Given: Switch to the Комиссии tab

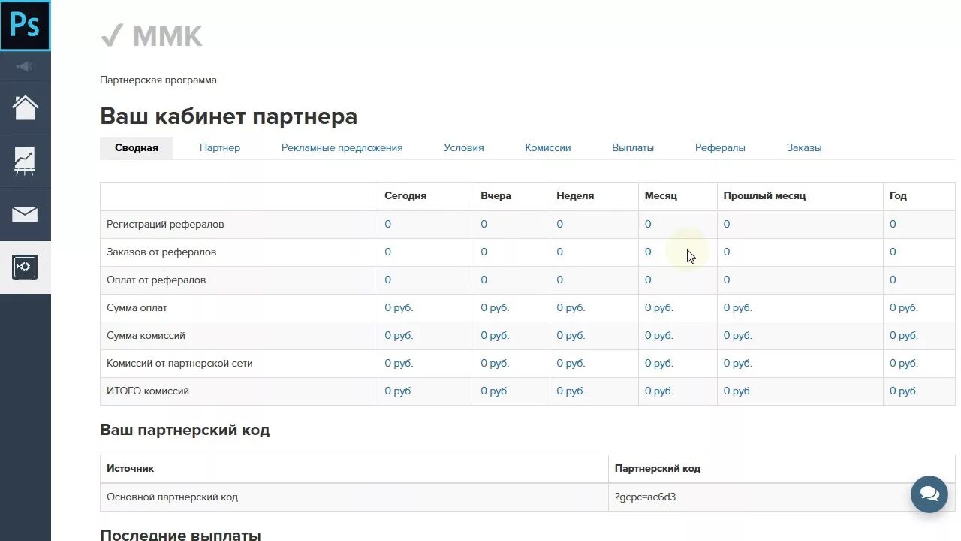Looking at the screenshot, I should tap(547, 147).
